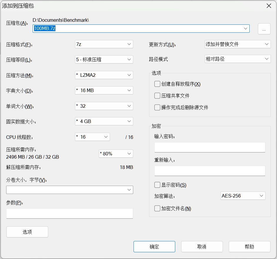
Task: Check the show password checkbox
Action: click(157, 185)
